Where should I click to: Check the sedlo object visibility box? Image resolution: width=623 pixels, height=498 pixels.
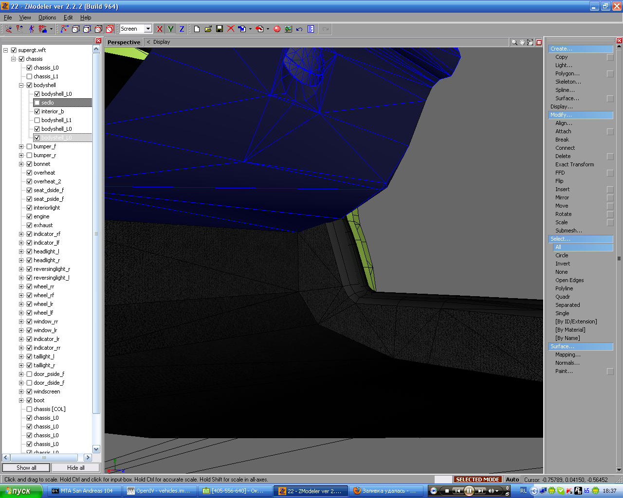point(37,103)
